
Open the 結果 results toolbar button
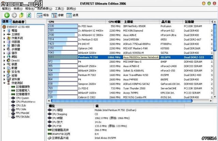(x=72, y=15)
